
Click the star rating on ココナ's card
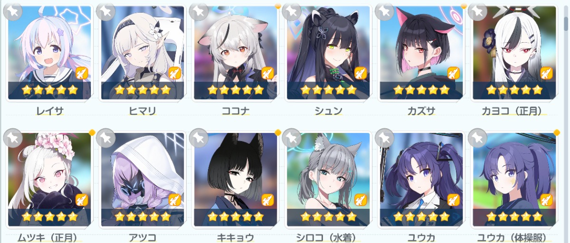tap(235, 90)
